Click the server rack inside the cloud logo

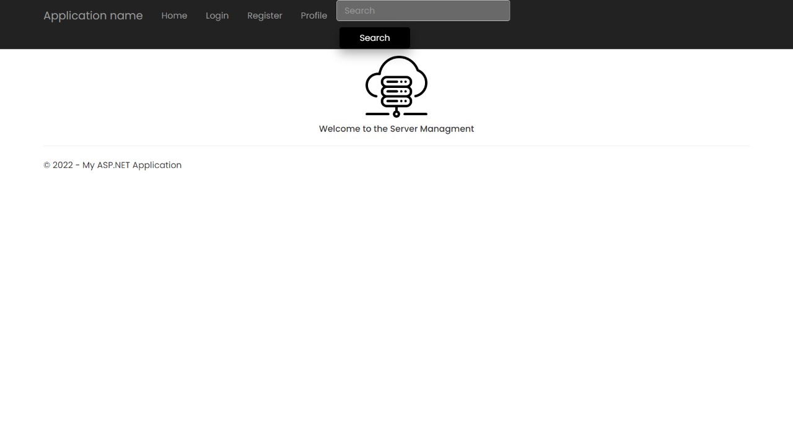[x=396, y=92]
